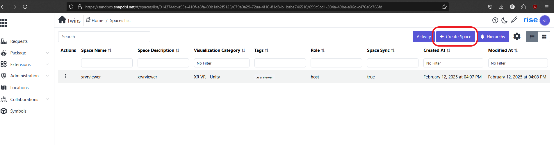Image resolution: width=554 pixels, height=145 pixels.
Task: Open Symbols in sidebar
Action: pos(18,111)
